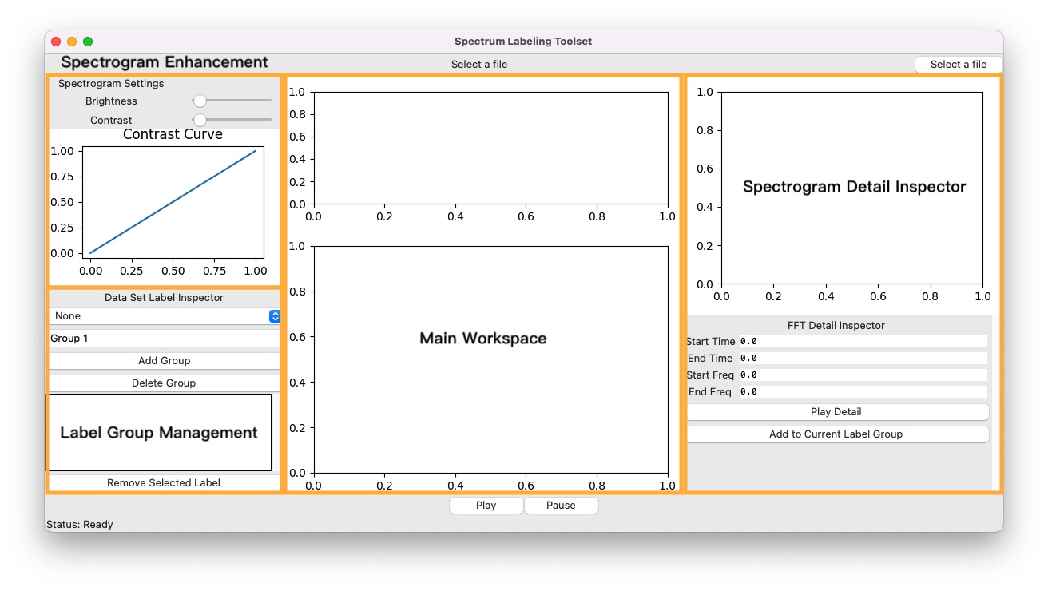1048x591 pixels.
Task: Click Add to Current Label Group
Action: (836, 434)
